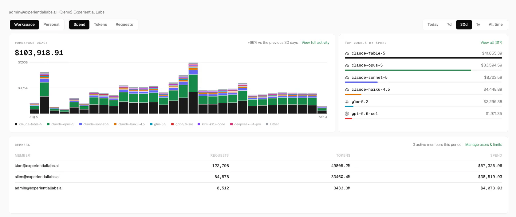Click the Anthropic icon beside claude-sonnet-5

pos(347,78)
